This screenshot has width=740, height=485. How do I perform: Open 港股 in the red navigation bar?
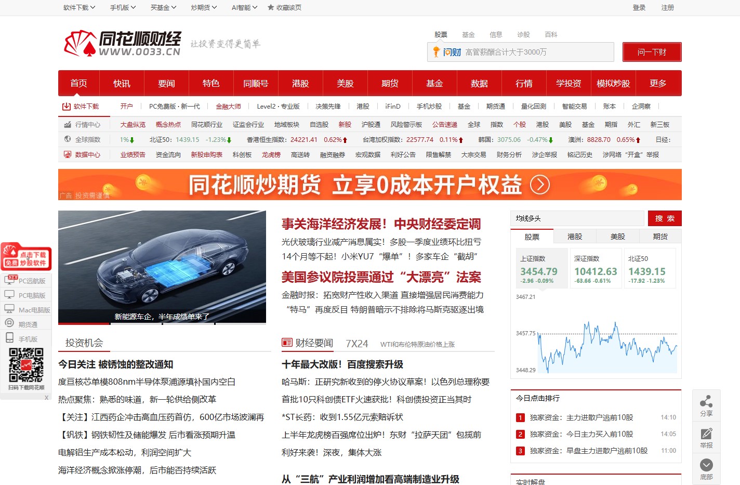pos(300,83)
